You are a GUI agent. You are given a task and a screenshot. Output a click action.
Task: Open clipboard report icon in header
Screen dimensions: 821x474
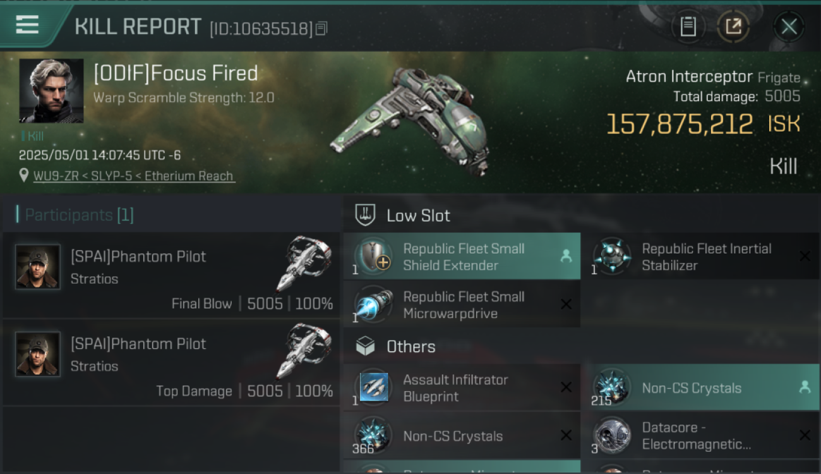point(688,27)
